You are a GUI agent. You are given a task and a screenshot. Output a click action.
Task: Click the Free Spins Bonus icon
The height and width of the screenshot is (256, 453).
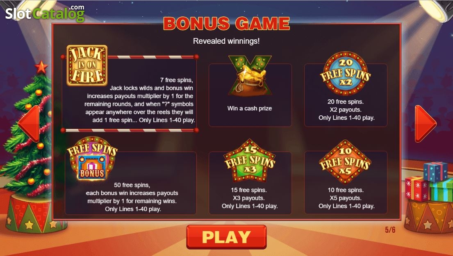92,159
